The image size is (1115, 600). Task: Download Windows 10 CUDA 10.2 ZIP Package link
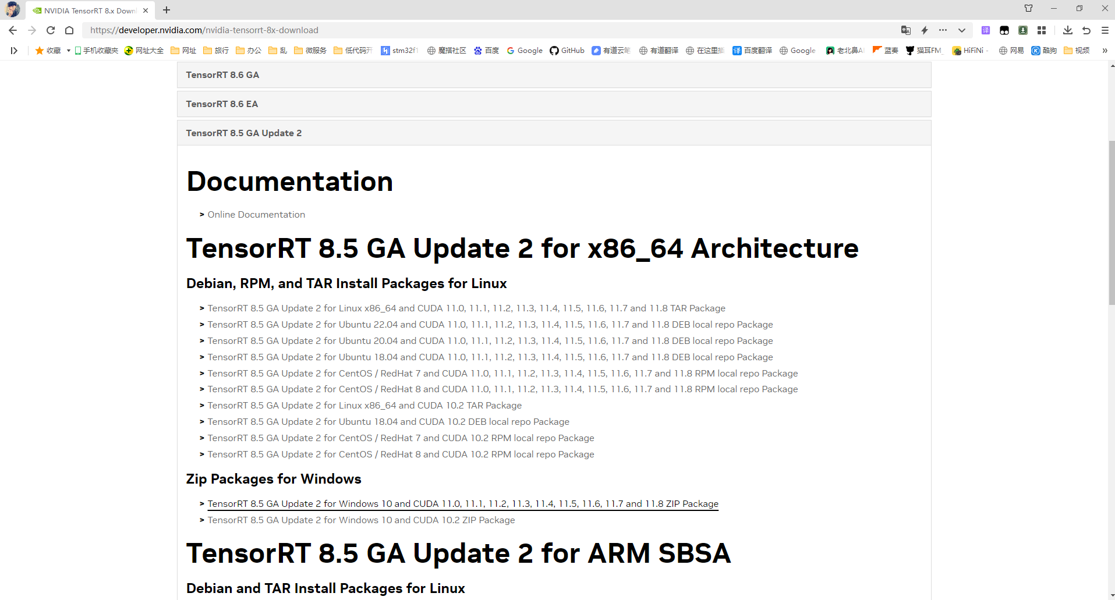pos(361,520)
